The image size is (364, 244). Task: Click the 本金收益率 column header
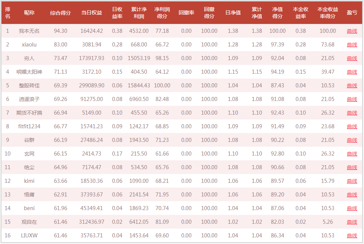(300, 13)
